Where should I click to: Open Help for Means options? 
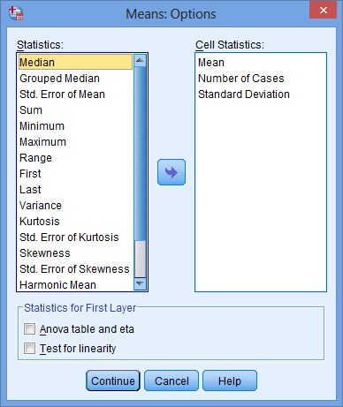tap(230, 381)
